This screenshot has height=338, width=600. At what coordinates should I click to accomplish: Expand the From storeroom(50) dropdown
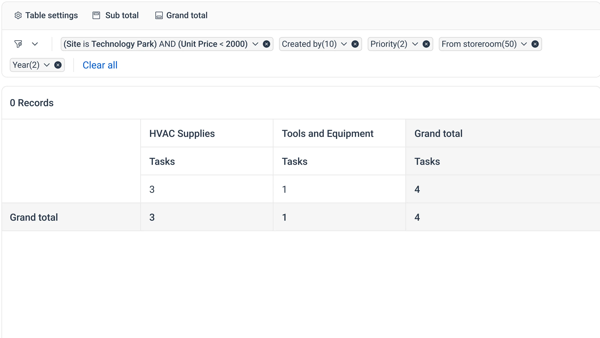click(524, 44)
